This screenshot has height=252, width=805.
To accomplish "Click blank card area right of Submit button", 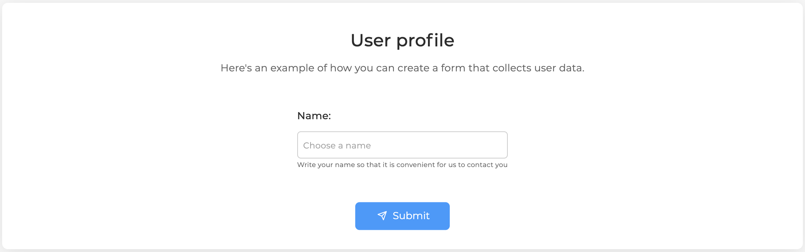I will pos(627,216).
